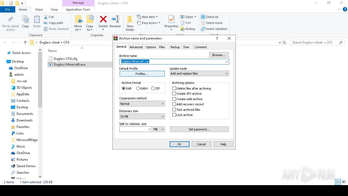Expand the Easy access menu
348x196 pixels.
click(148, 23)
